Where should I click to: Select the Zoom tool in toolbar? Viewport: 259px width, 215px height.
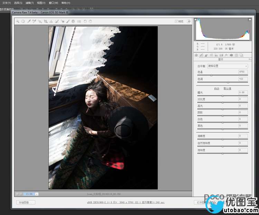(17, 21)
